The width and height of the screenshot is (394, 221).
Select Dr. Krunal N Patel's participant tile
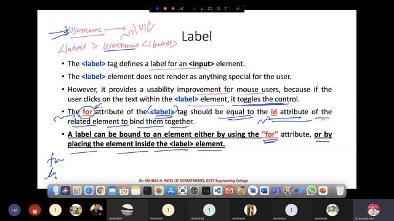(x=374, y=210)
